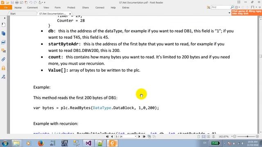Open the hand/touch mode dropdown in quick access toolbar
262x147 pixels.
42,2
